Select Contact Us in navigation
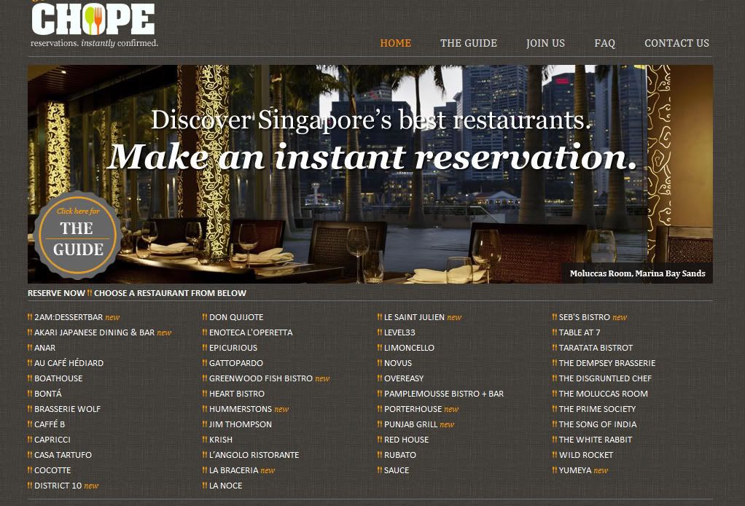The image size is (745, 506). click(676, 43)
